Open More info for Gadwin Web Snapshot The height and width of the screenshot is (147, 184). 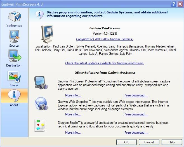click(x=73, y=114)
